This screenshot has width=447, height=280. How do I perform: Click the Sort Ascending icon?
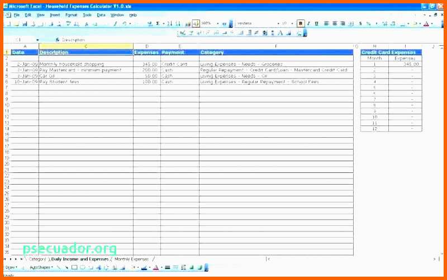pos(171,24)
